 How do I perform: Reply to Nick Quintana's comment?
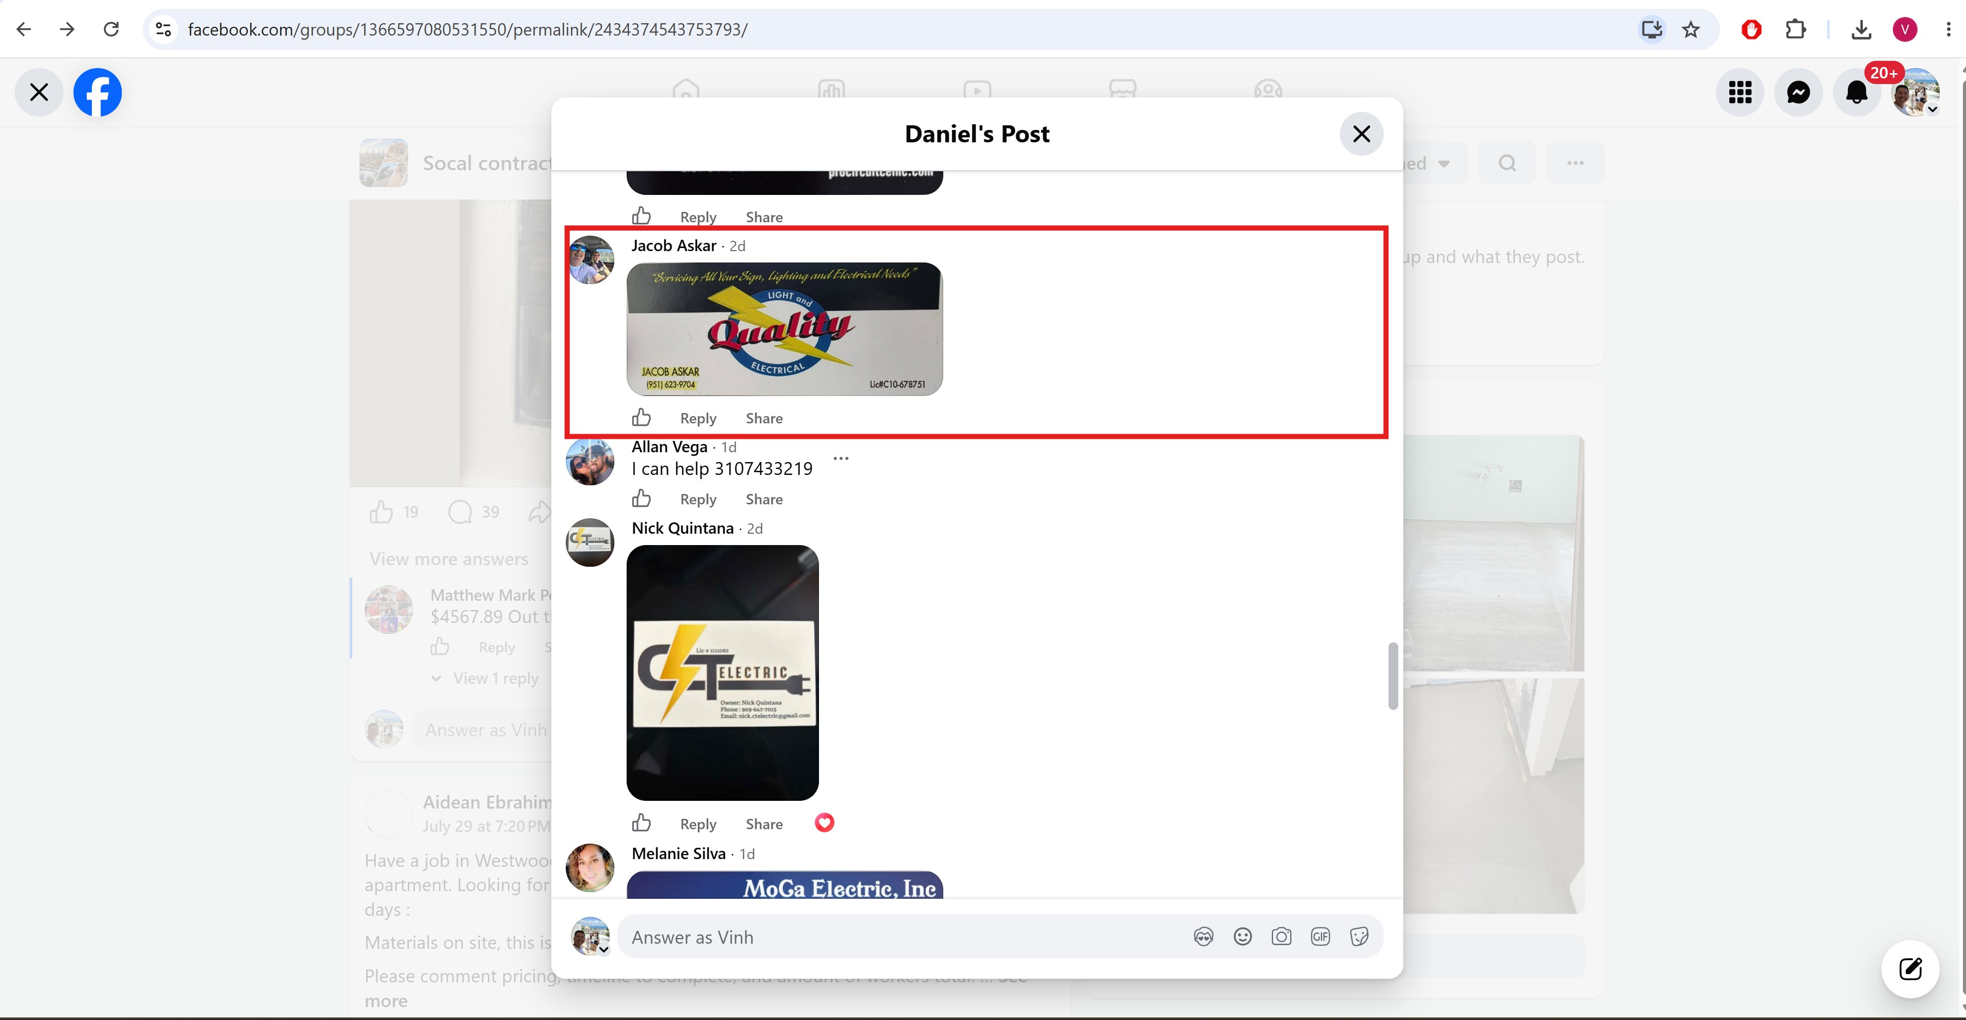click(x=698, y=824)
